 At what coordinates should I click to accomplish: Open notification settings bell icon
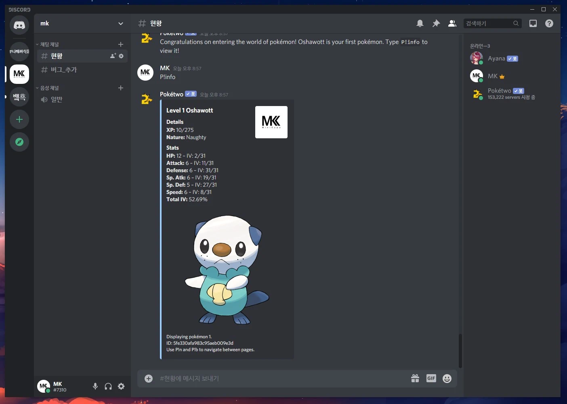[420, 23]
